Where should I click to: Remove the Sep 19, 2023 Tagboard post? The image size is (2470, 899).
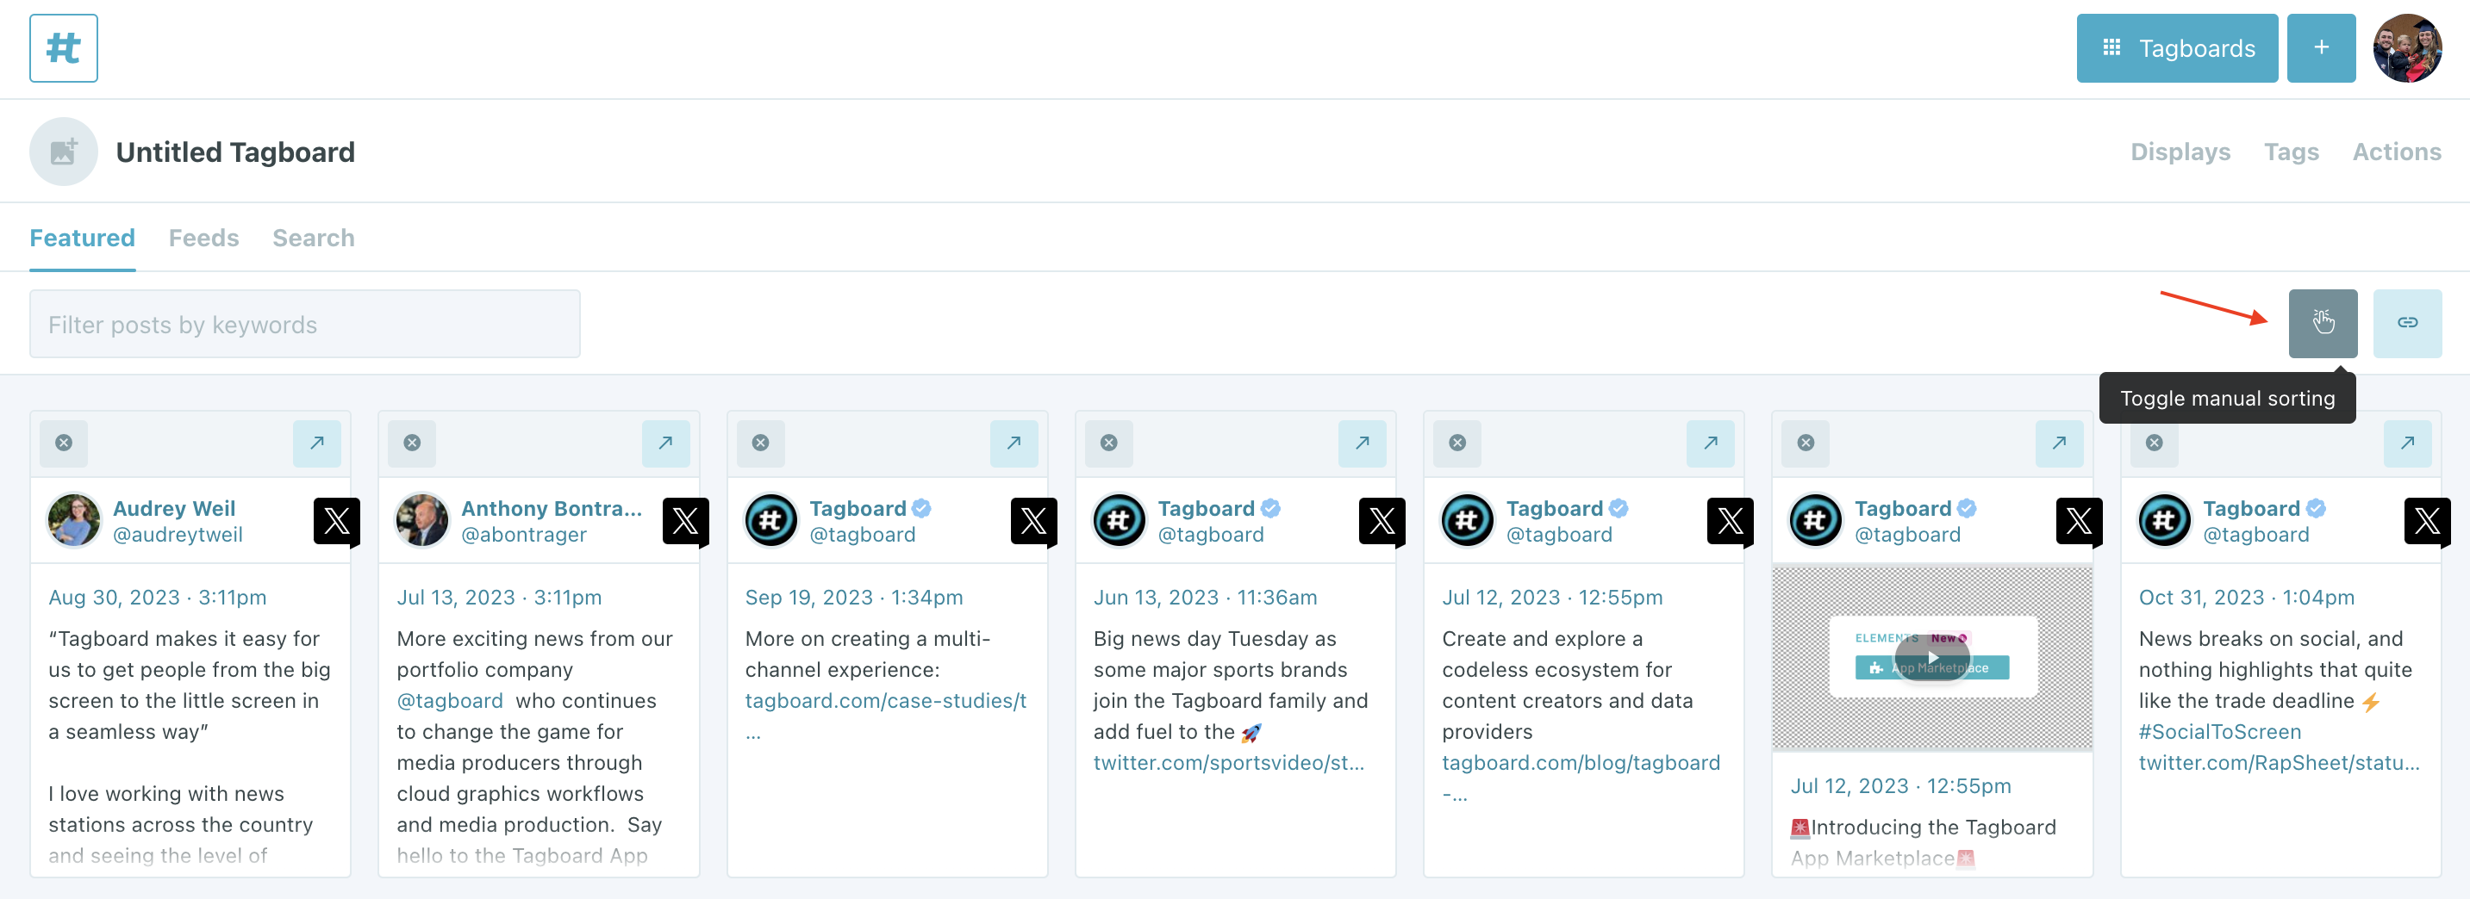pyautogui.click(x=760, y=443)
